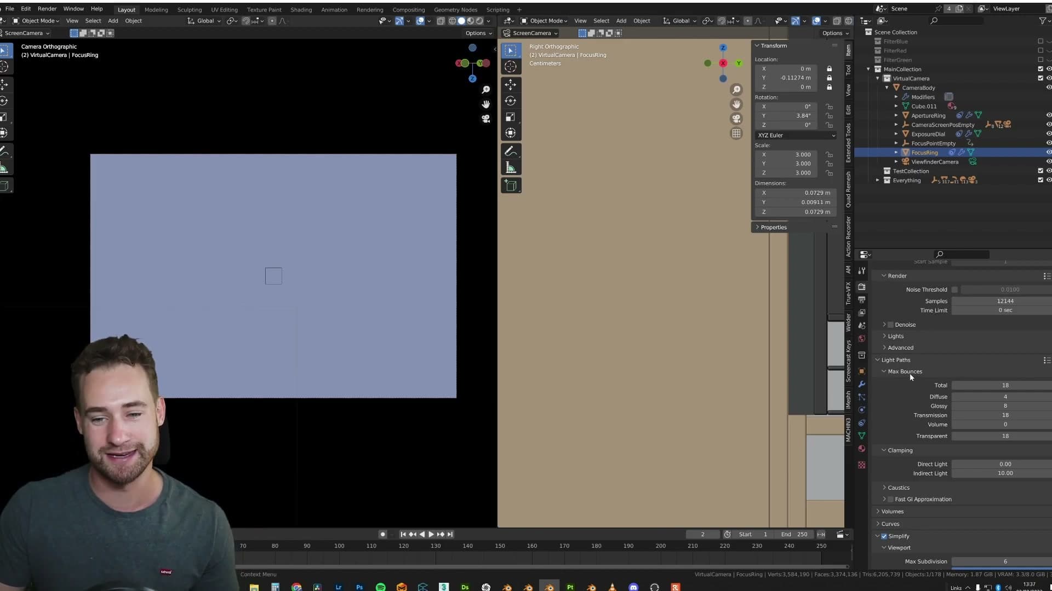
Task: Click pan hand icon in right viewport
Action: [736, 104]
